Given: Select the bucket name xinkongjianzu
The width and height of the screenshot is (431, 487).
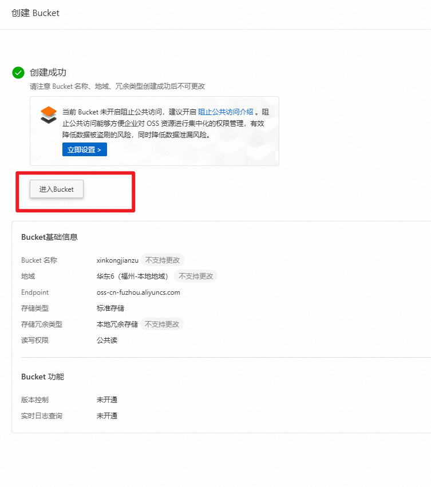Looking at the screenshot, I should 117,260.
